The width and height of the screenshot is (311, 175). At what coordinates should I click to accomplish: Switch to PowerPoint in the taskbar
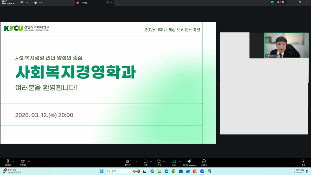[x=195, y=171]
